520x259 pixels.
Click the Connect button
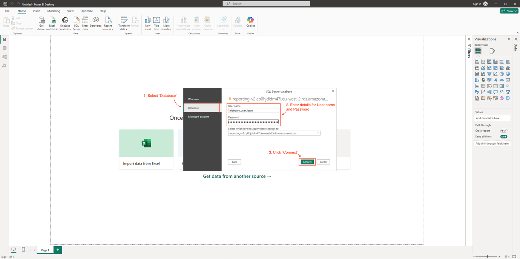pos(307,161)
